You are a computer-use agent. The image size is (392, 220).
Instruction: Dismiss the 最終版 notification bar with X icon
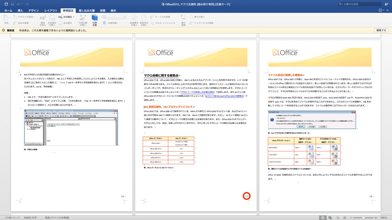tap(3, 30)
